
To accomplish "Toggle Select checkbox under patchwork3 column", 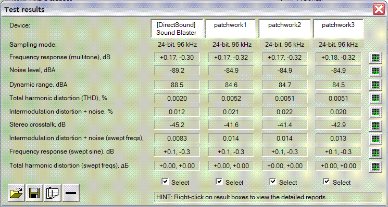I will [327, 182].
